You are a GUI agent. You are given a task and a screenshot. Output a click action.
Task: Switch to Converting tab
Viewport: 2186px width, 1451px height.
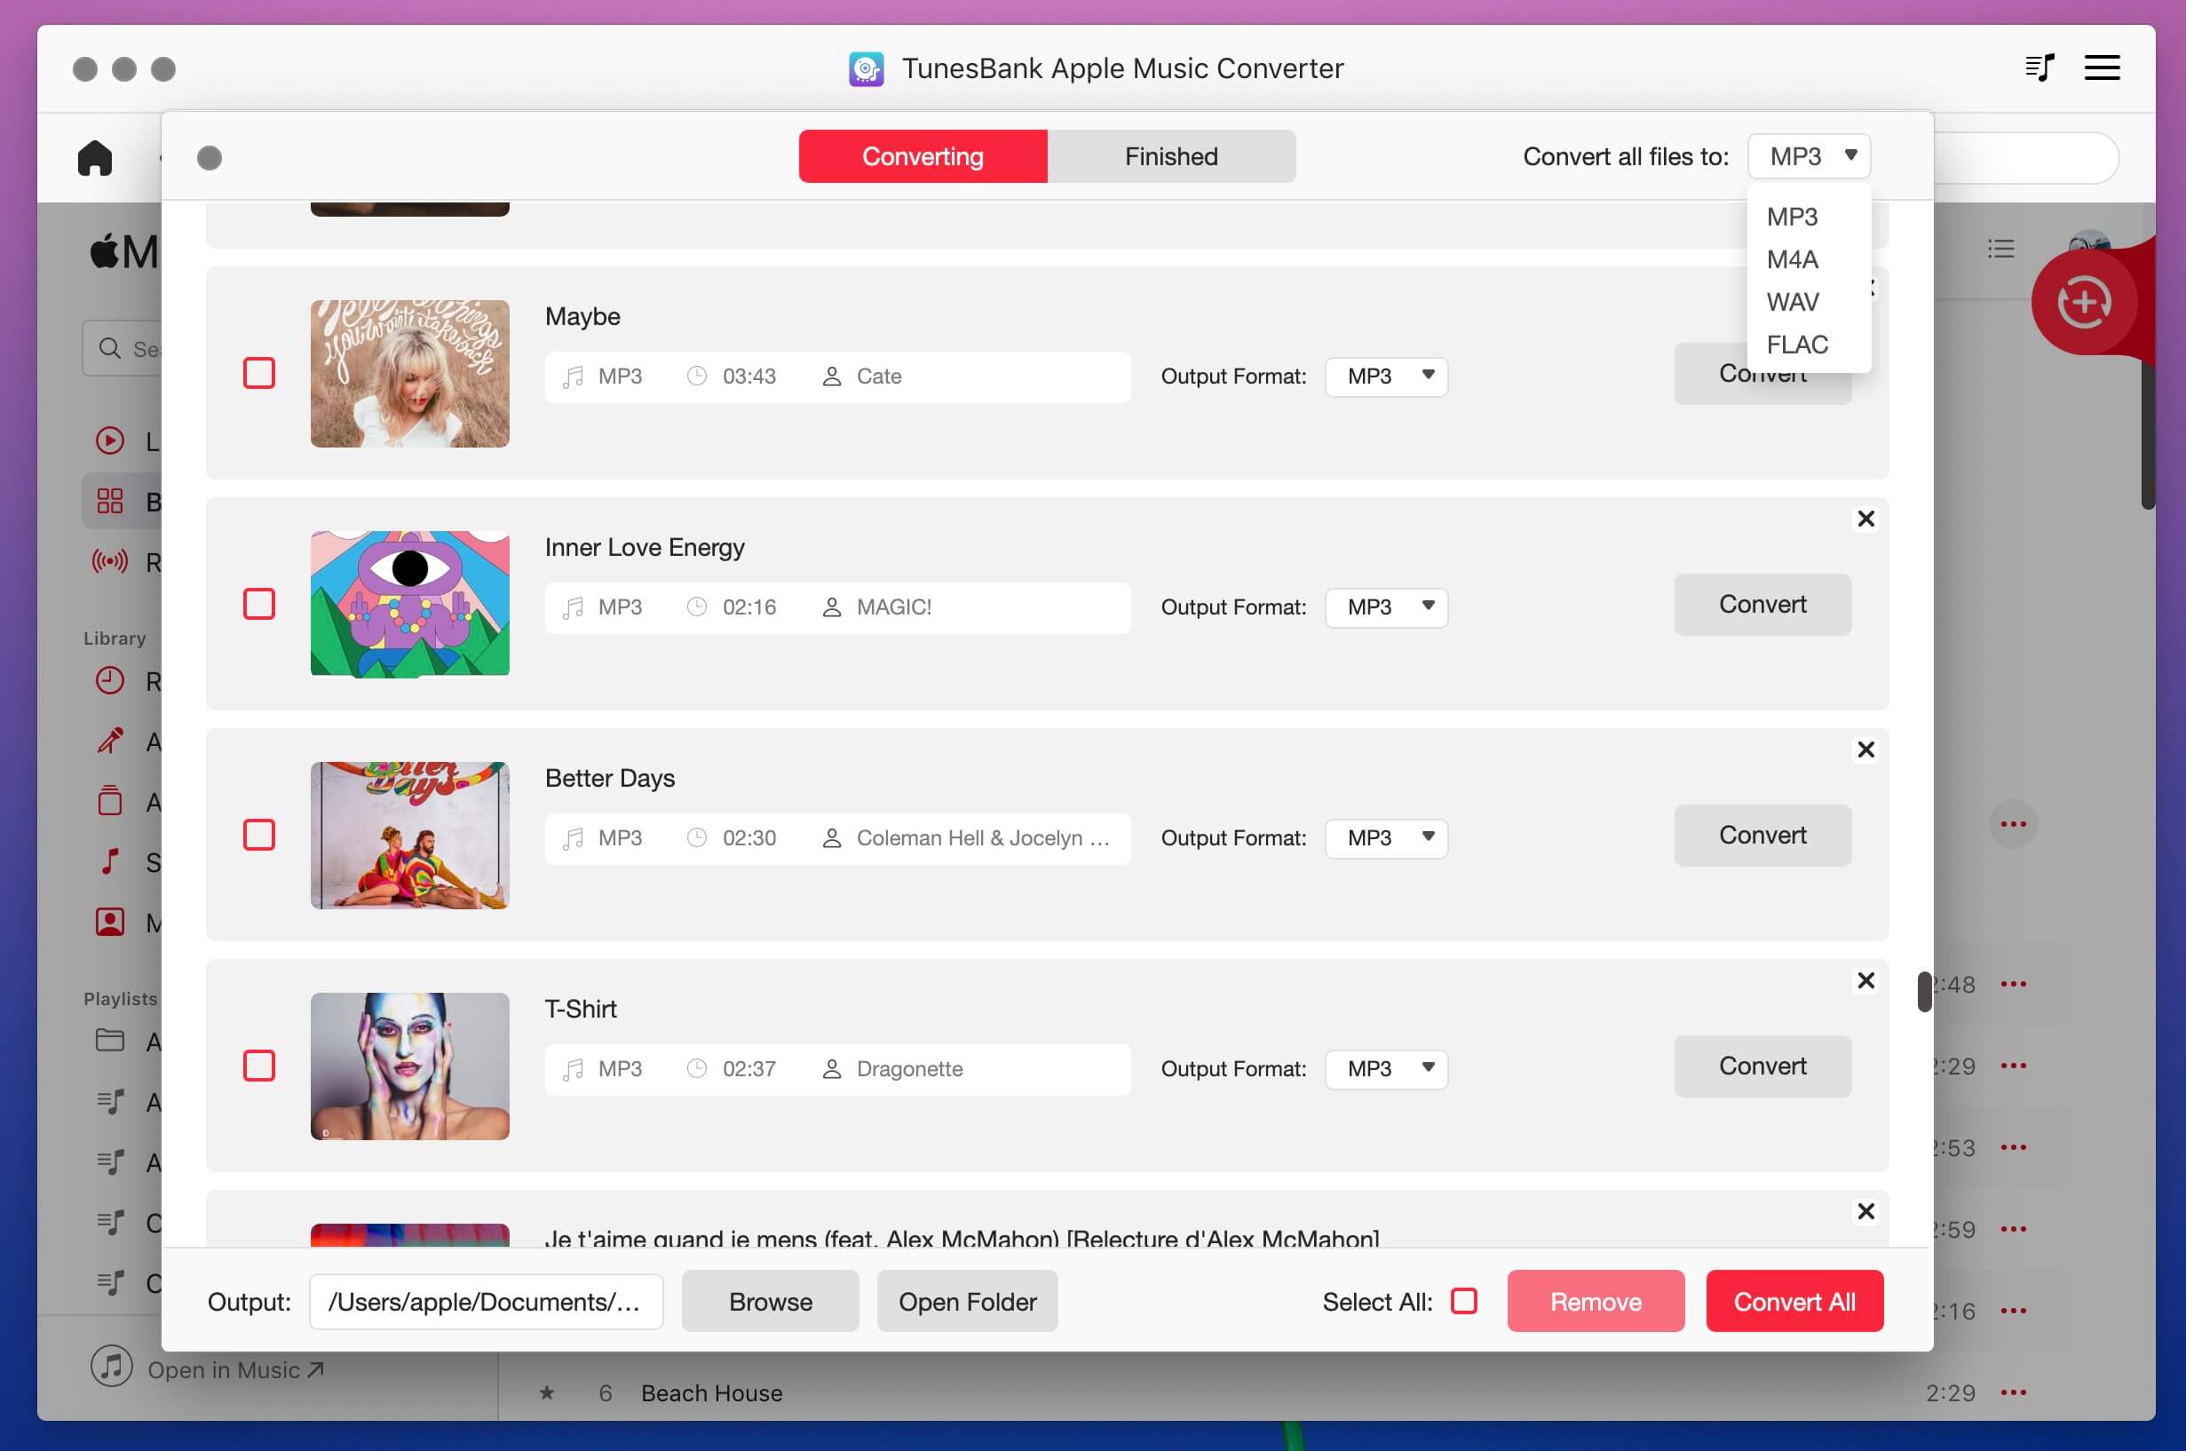[x=923, y=155]
